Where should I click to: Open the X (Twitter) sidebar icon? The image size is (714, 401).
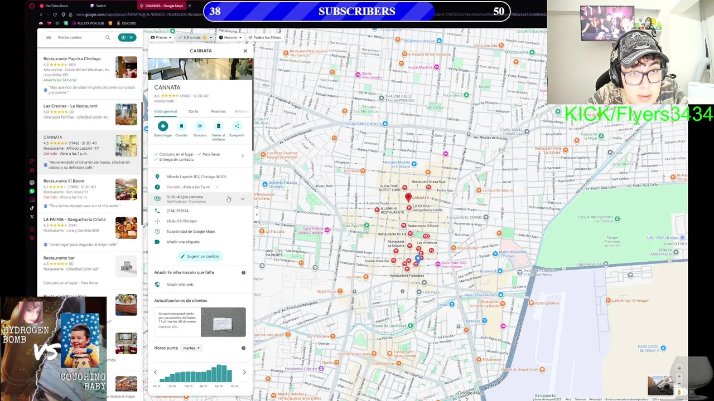[32, 217]
